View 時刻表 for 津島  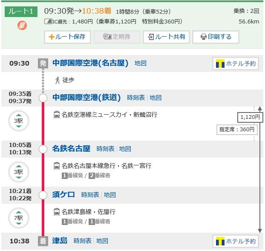[83, 241]
